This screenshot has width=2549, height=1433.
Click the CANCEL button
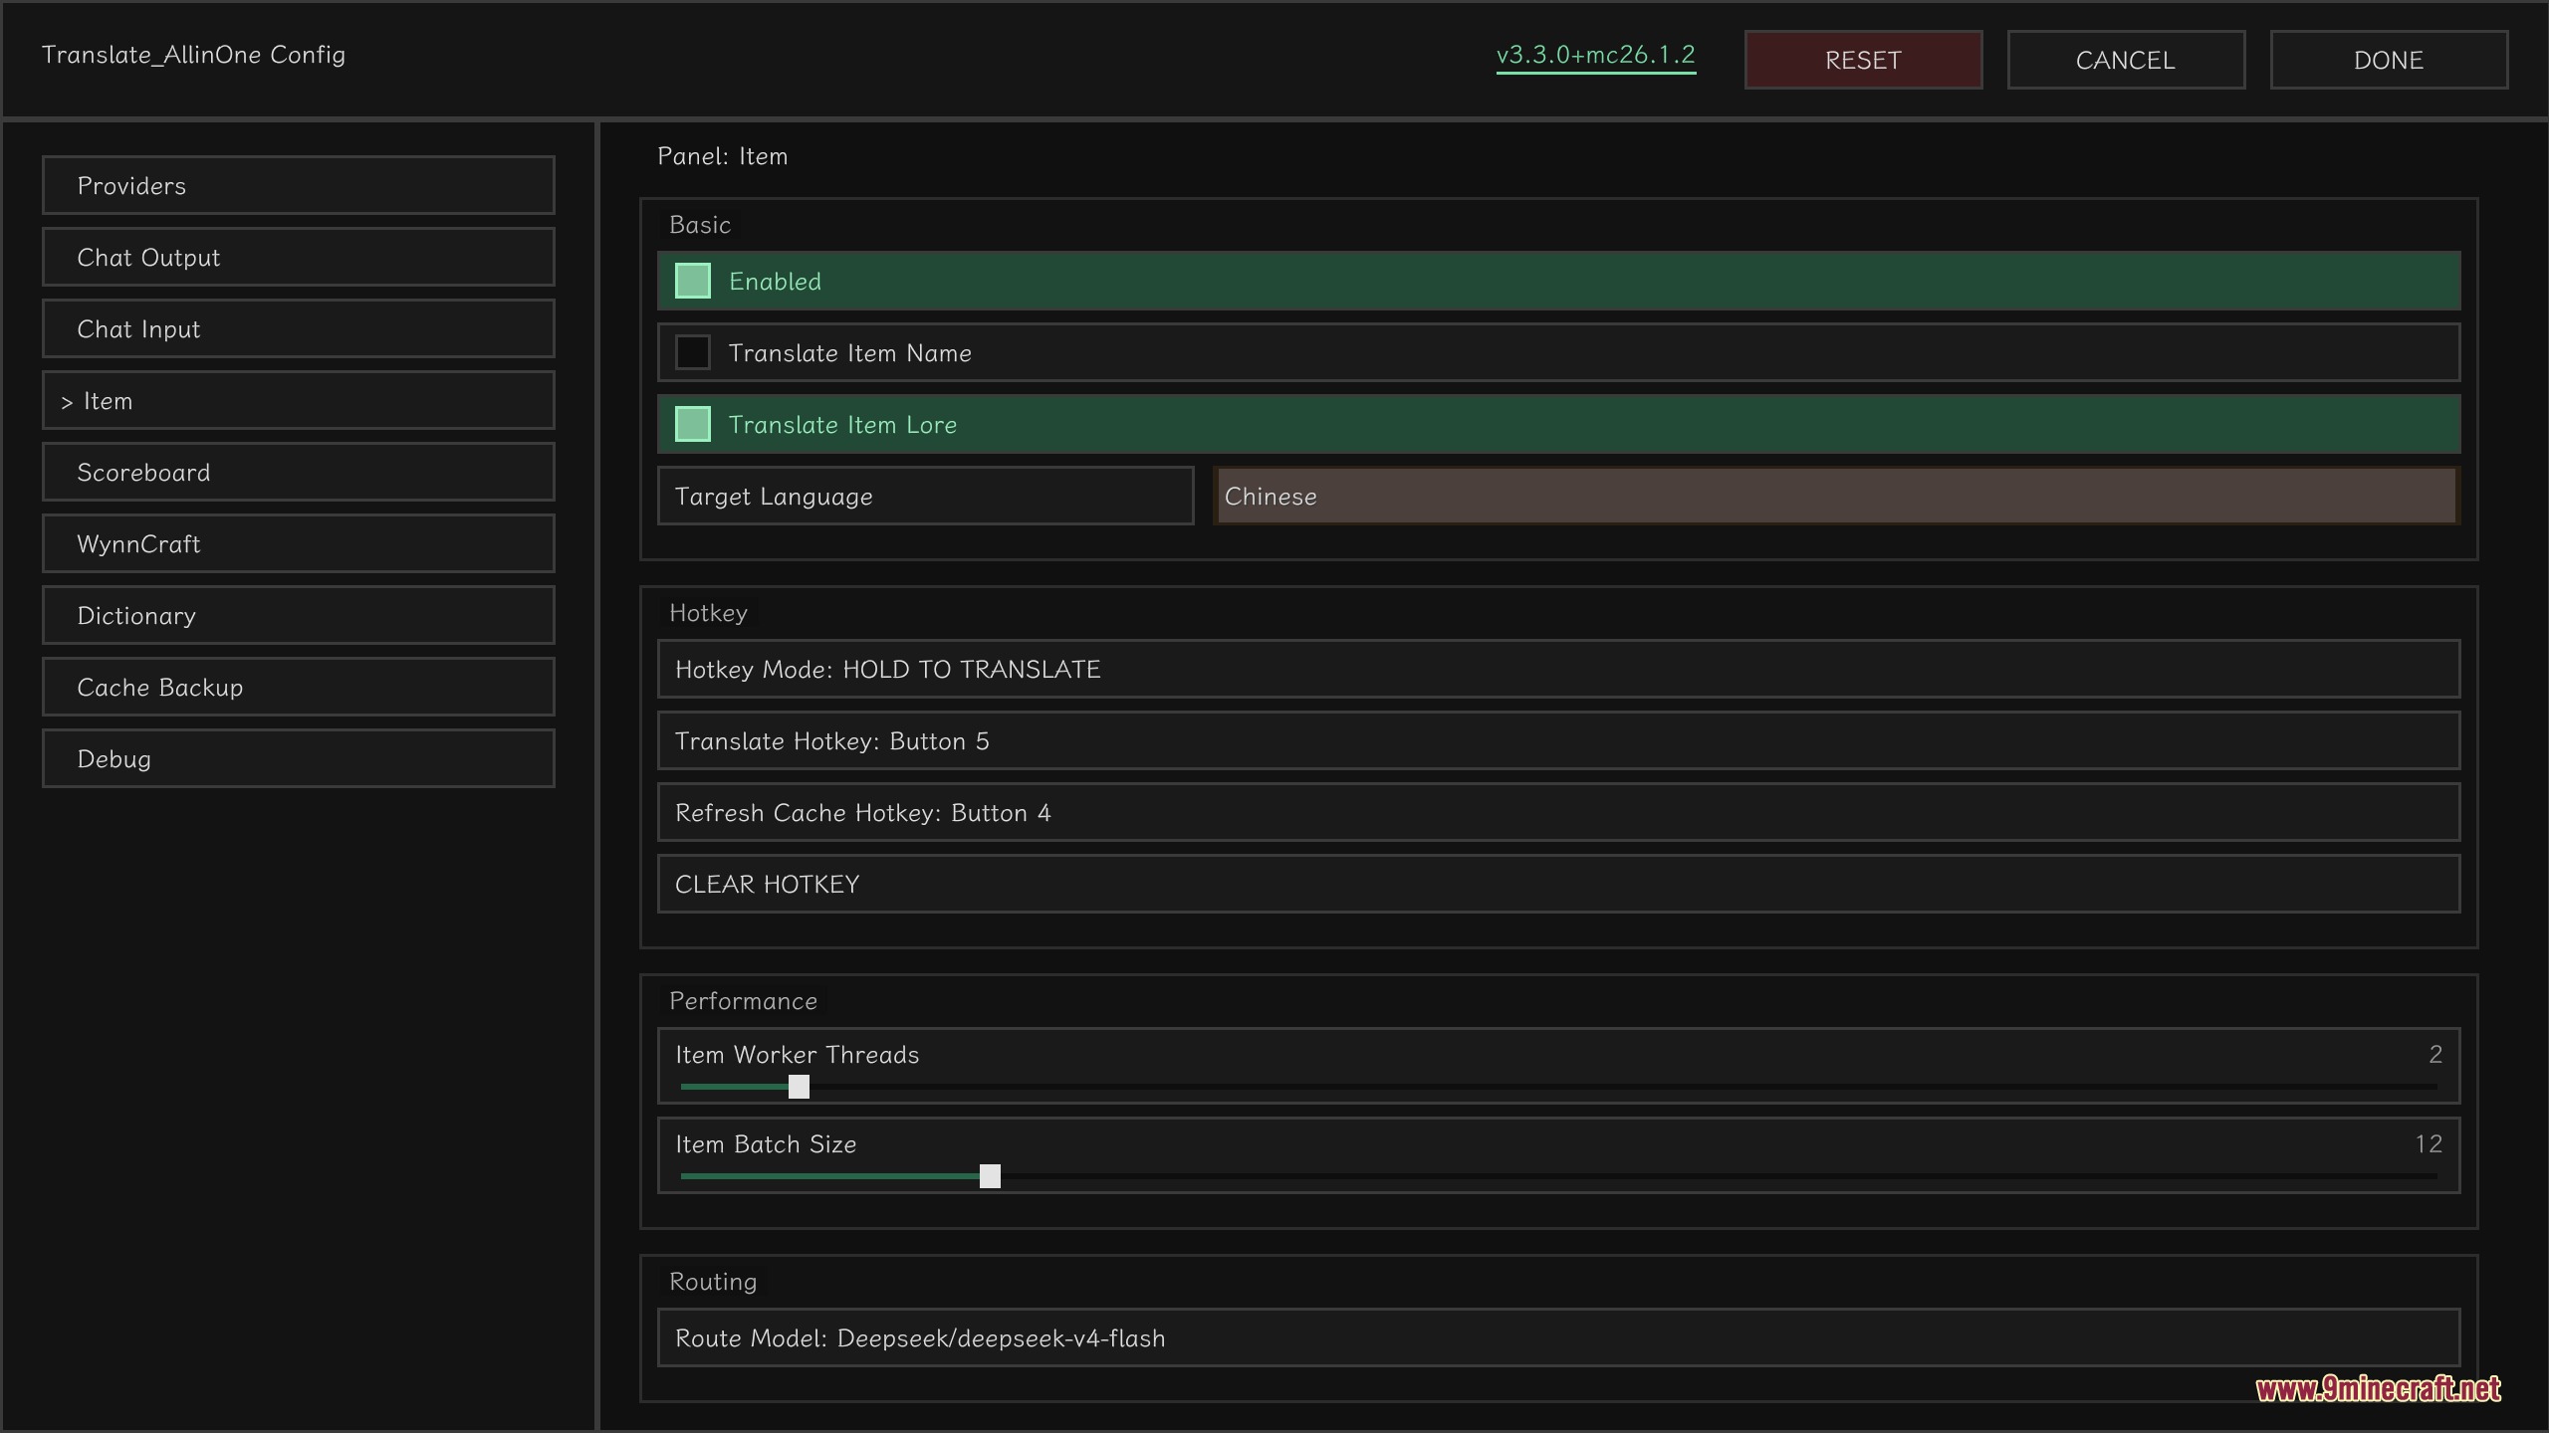coord(2126,60)
